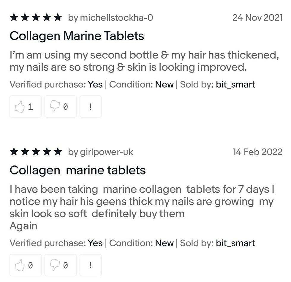Viewport: 291px width, 282px height.
Task: Open reviewer profile girlpower-uk
Action: click(106, 152)
